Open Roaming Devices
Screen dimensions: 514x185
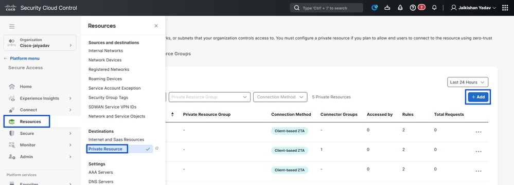[105, 78]
